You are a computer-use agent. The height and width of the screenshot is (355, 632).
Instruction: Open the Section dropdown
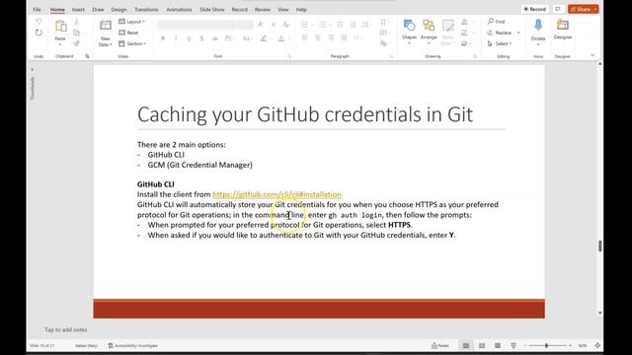132,43
